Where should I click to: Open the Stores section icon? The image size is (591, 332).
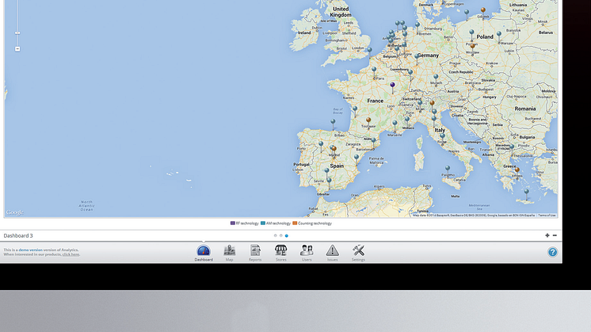pyautogui.click(x=280, y=250)
